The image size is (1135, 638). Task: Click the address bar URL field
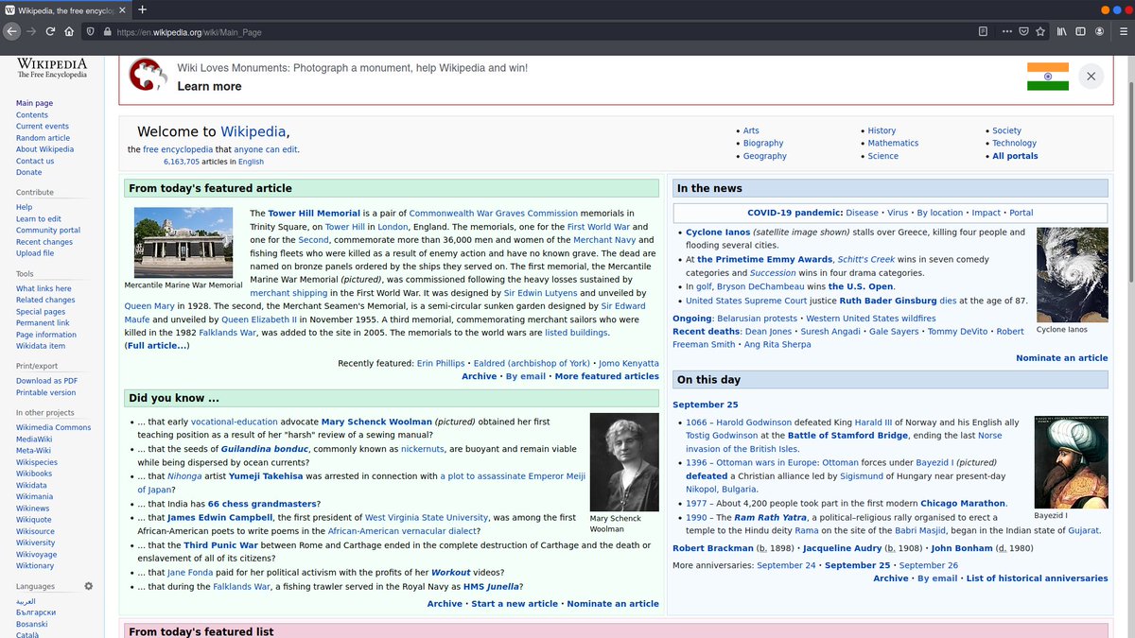(x=539, y=31)
